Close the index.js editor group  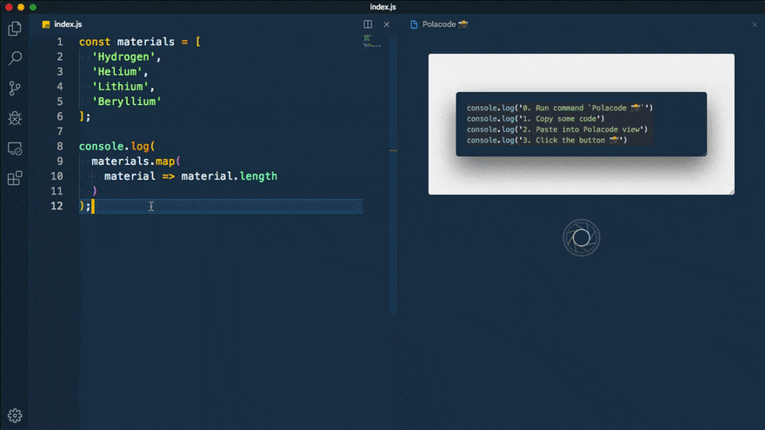point(387,24)
